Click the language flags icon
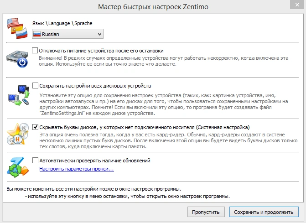 [17, 28]
